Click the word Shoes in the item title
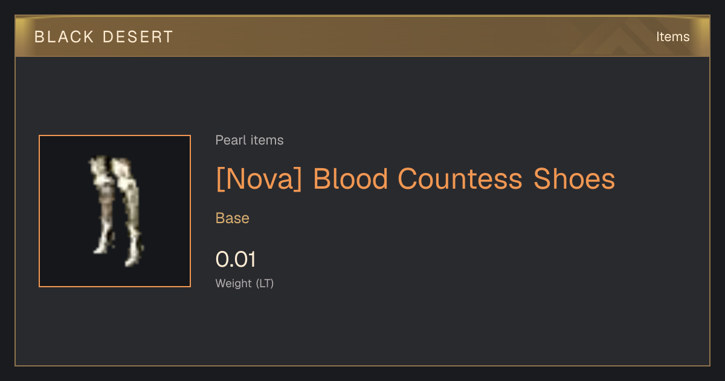This screenshot has width=725, height=381. [575, 179]
